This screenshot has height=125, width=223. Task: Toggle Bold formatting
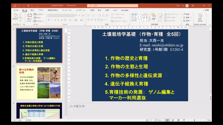pyautogui.click(x=49, y=20)
